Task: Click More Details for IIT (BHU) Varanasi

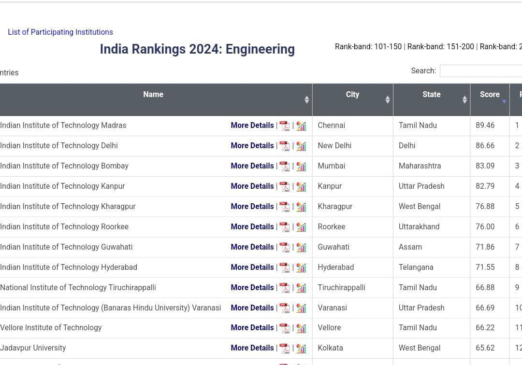Action: pos(252,308)
